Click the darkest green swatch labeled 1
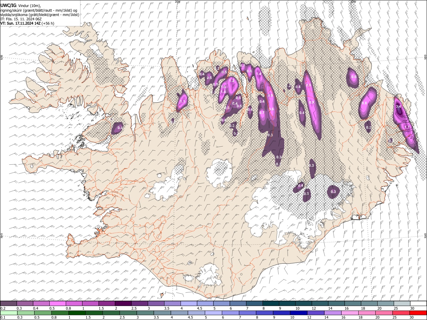This screenshot has width=427, height=320. pos(77,313)
